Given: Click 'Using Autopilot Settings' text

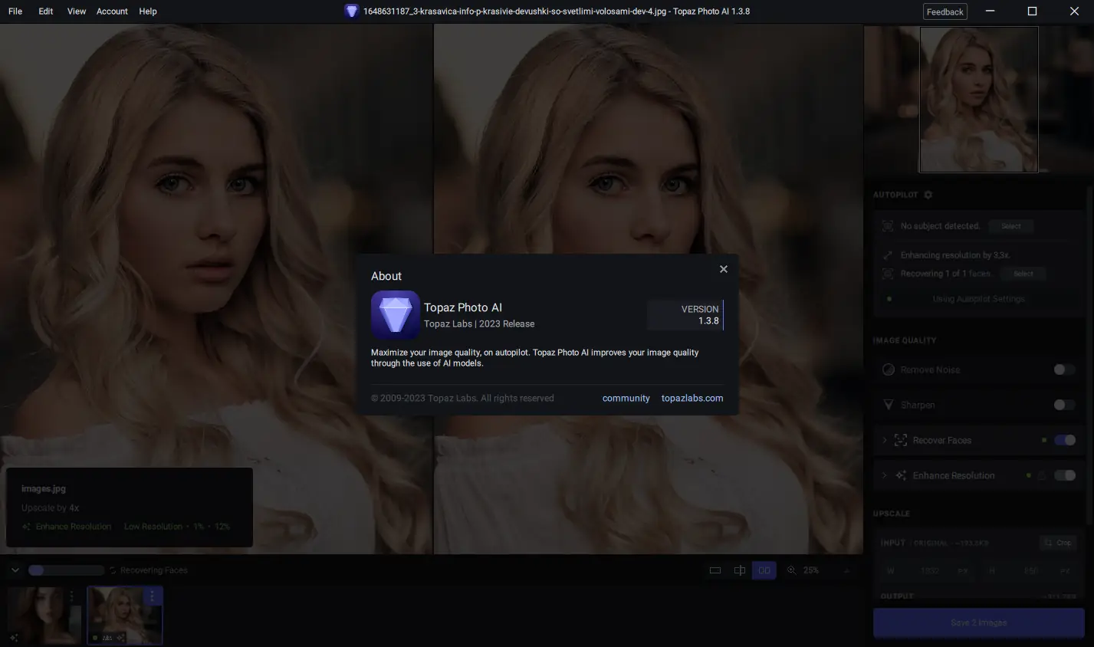Looking at the screenshot, I should [978, 299].
